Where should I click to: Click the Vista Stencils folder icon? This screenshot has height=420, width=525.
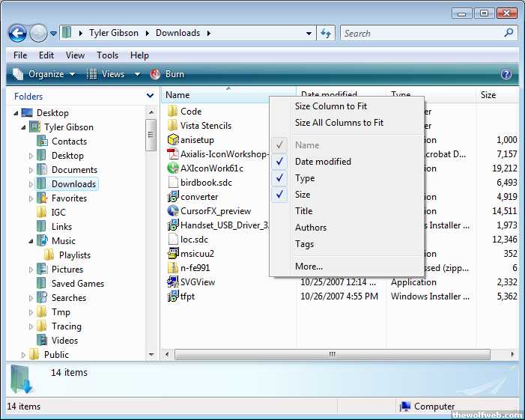[x=172, y=126]
